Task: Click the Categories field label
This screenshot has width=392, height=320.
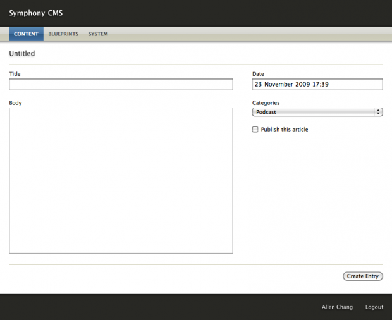Action: pos(266,102)
